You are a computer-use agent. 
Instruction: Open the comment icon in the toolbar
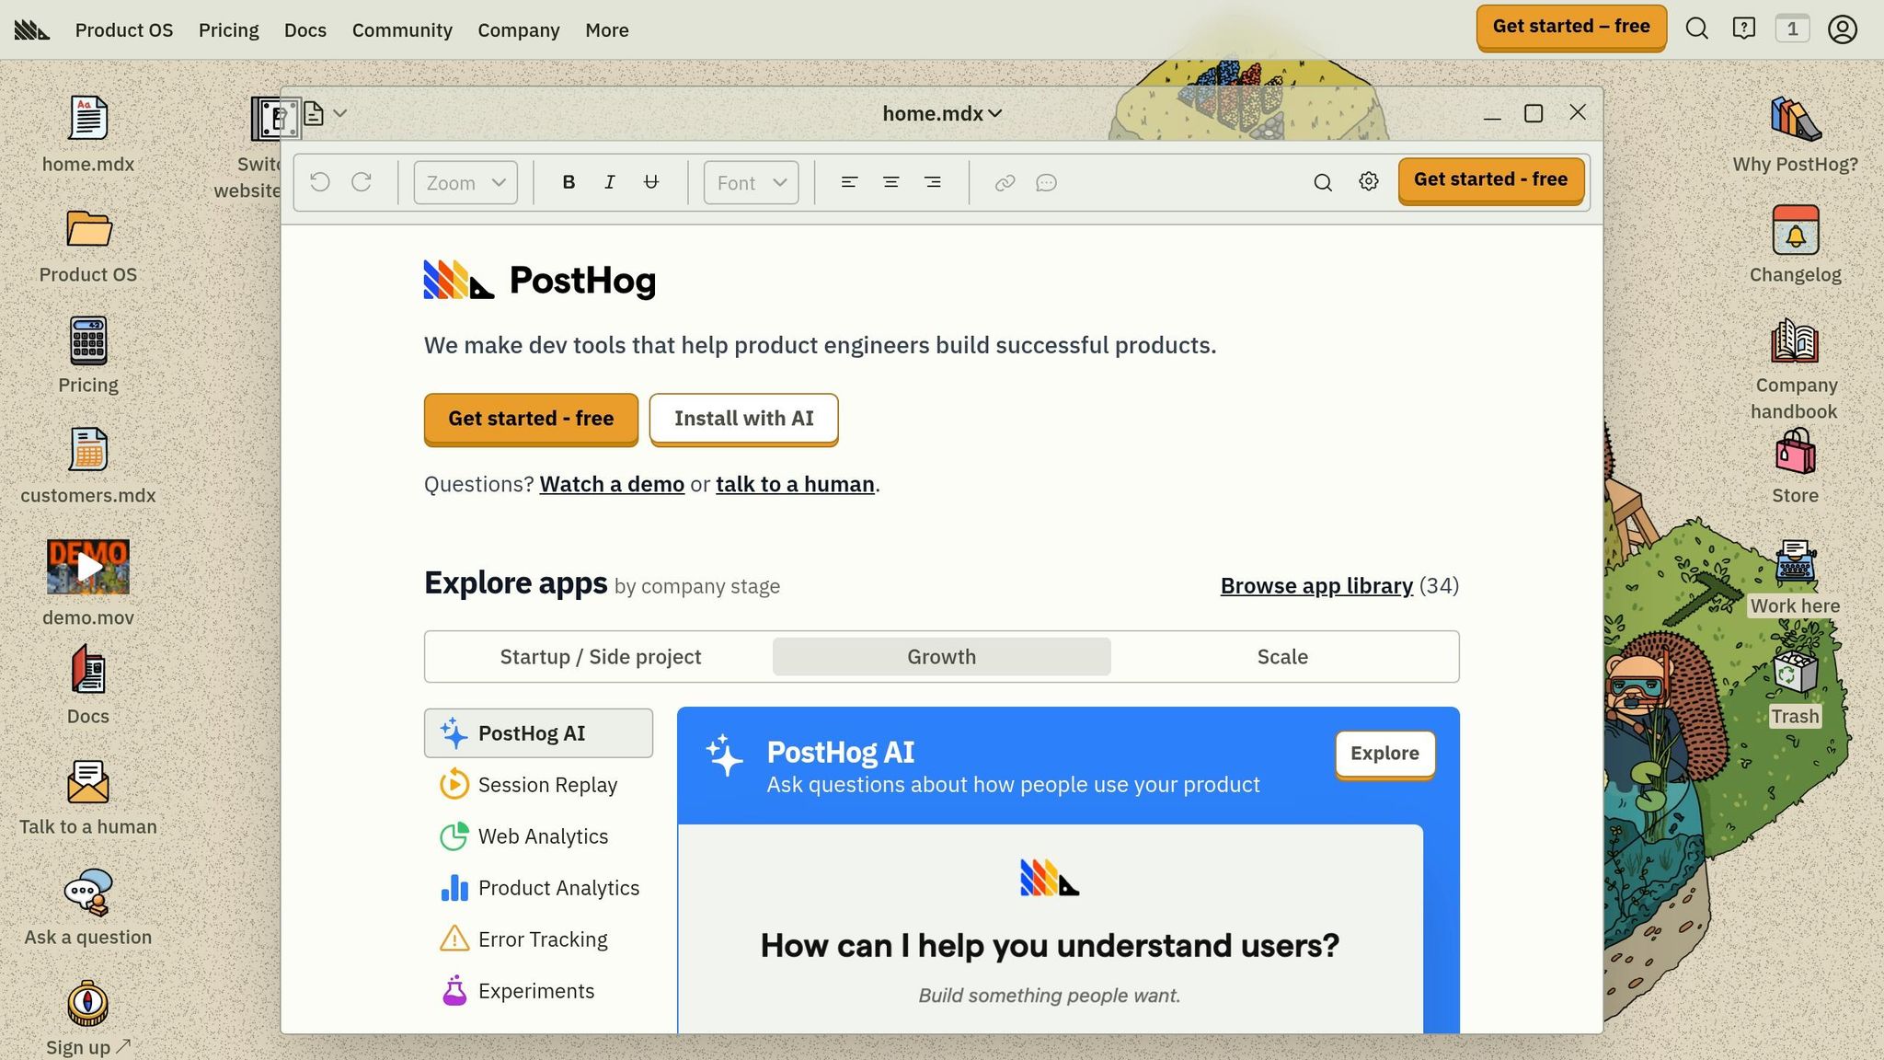1047,182
